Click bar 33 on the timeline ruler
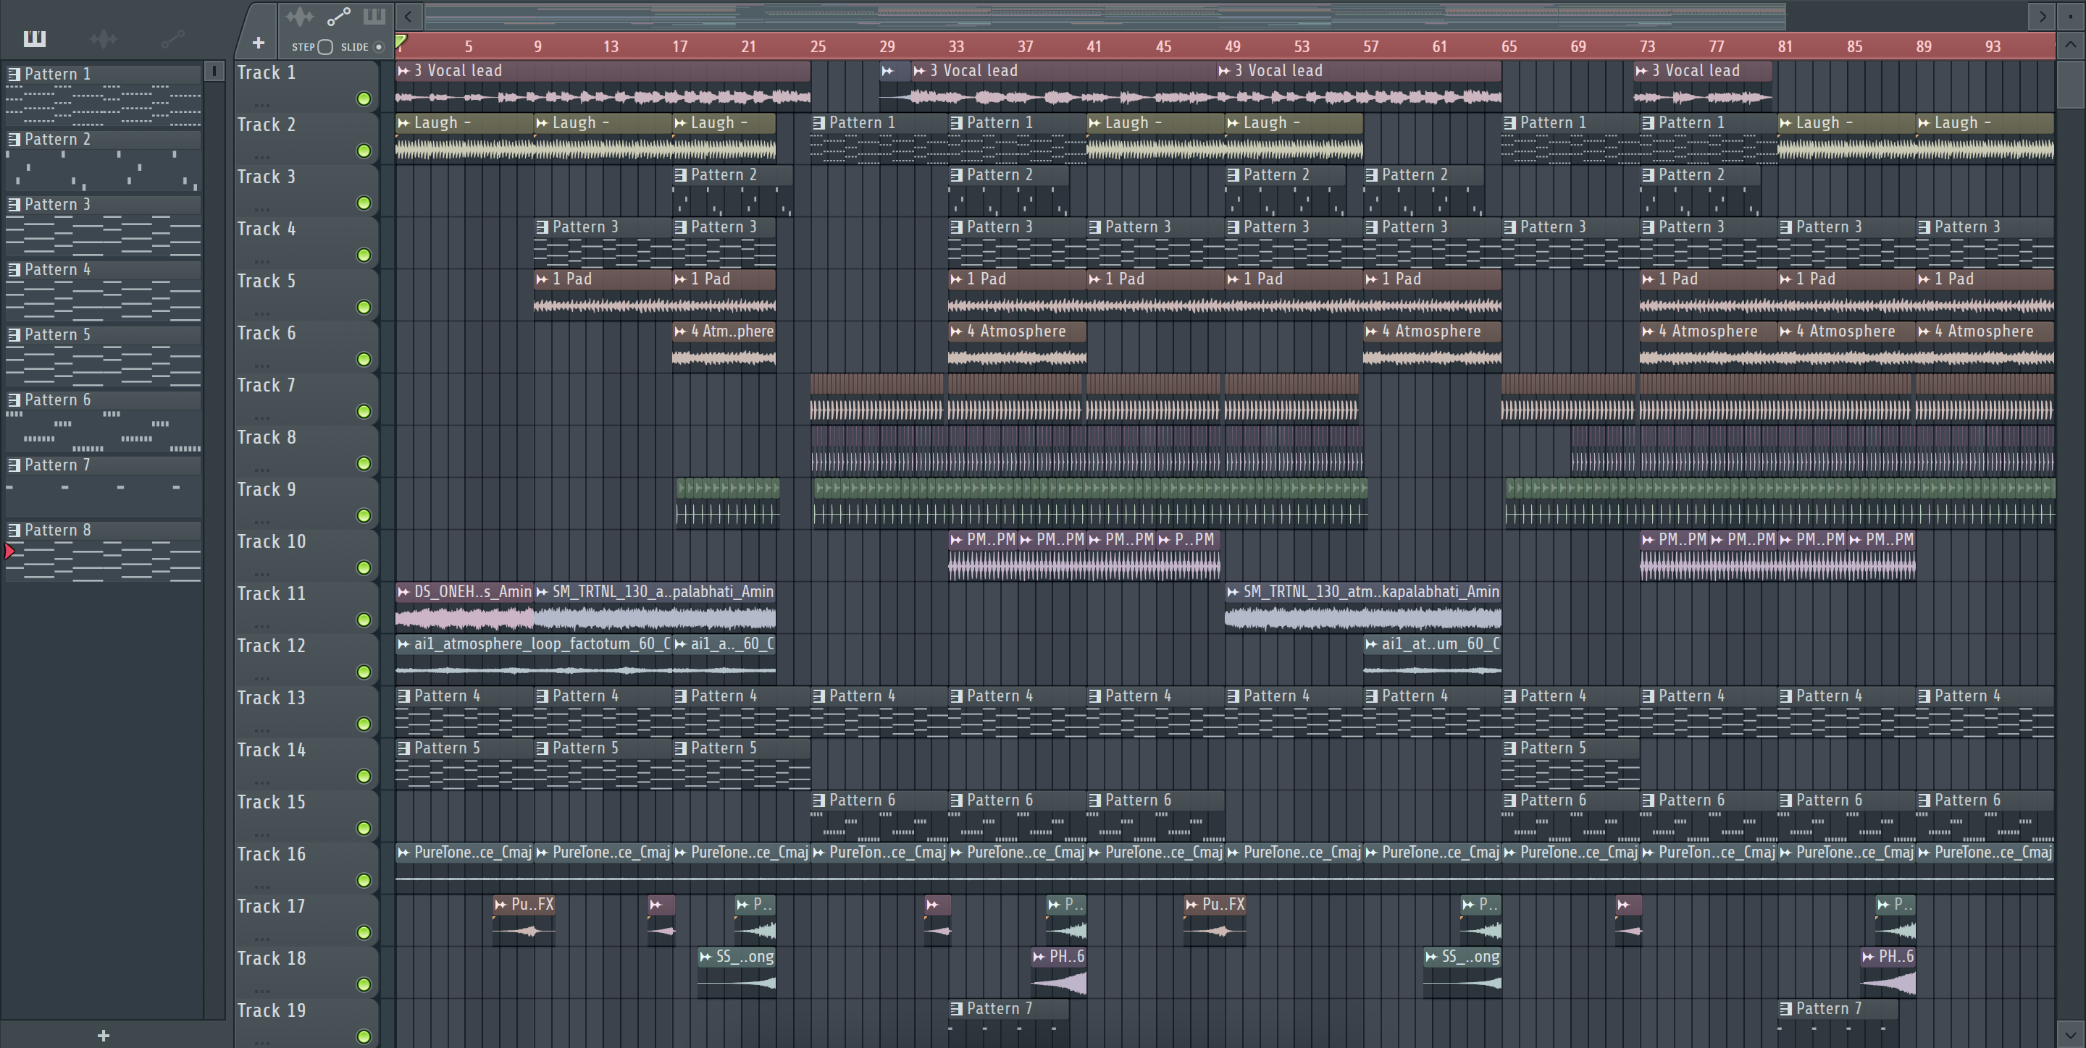 956,46
